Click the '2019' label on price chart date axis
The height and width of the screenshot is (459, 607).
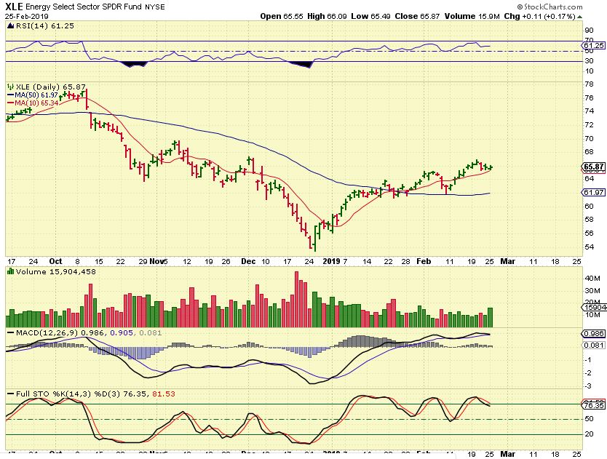331,261
